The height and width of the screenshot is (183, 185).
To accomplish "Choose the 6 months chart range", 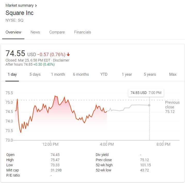I will pyautogui.click(x=81, y=74).
